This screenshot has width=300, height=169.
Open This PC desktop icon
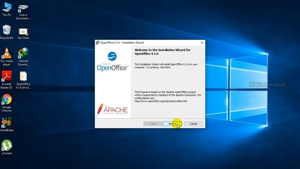tap(7, 9)
